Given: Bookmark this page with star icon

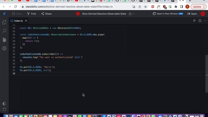Looking at the screenshot, I should [x=146, y=6].
